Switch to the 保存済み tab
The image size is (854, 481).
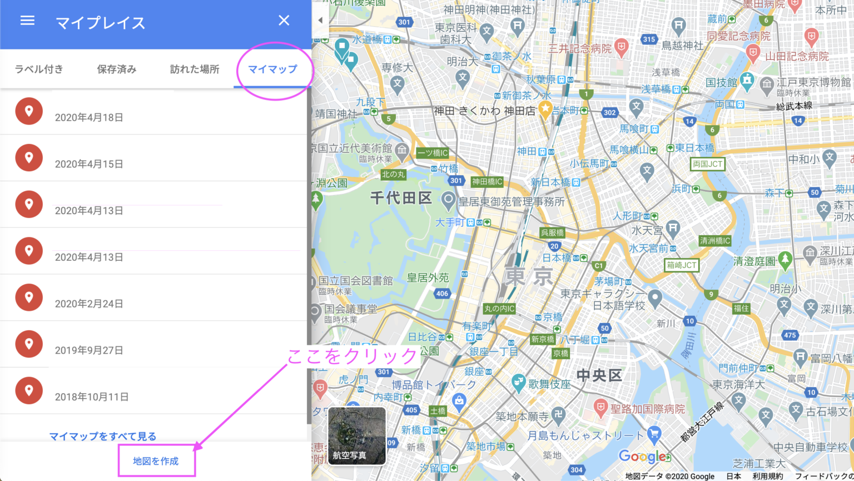[117, 69]
